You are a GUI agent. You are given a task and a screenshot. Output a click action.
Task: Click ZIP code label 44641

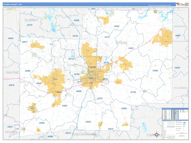tap(131, 48)
